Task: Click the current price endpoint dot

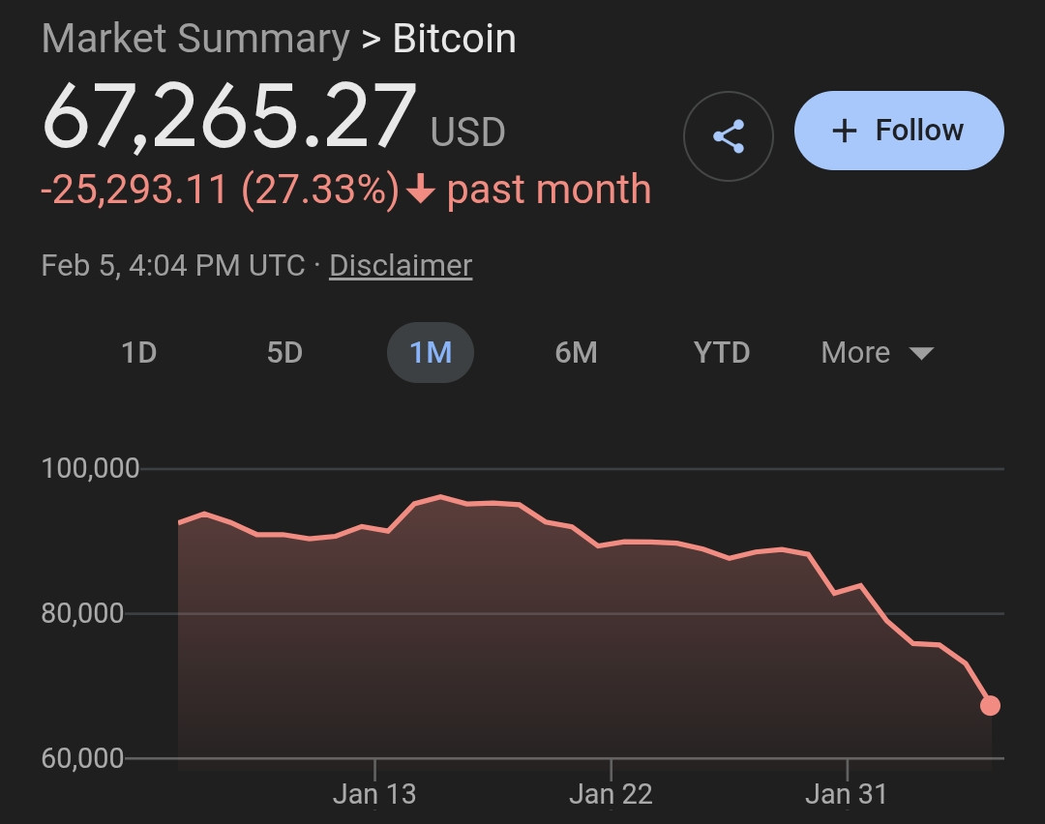Action: pos(990,705)
